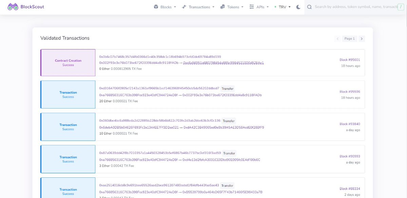Open created contract address 0xe6a56951…

224,63
